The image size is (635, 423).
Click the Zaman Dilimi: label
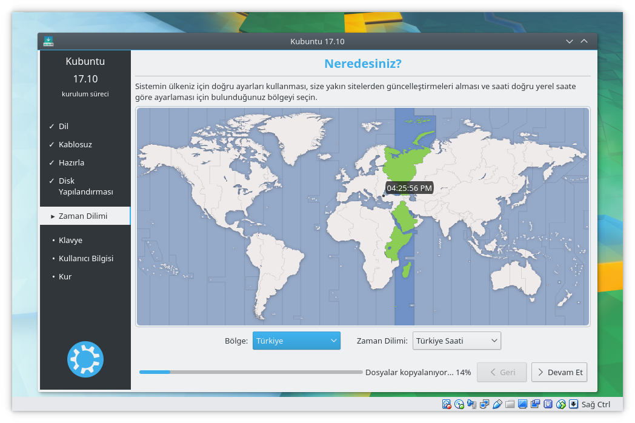(382, 341)
